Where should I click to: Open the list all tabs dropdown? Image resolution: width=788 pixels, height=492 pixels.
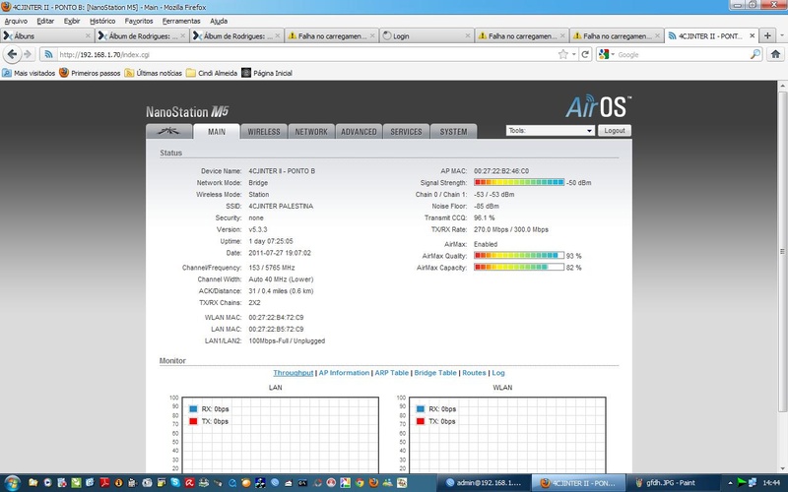click(781, 35)
